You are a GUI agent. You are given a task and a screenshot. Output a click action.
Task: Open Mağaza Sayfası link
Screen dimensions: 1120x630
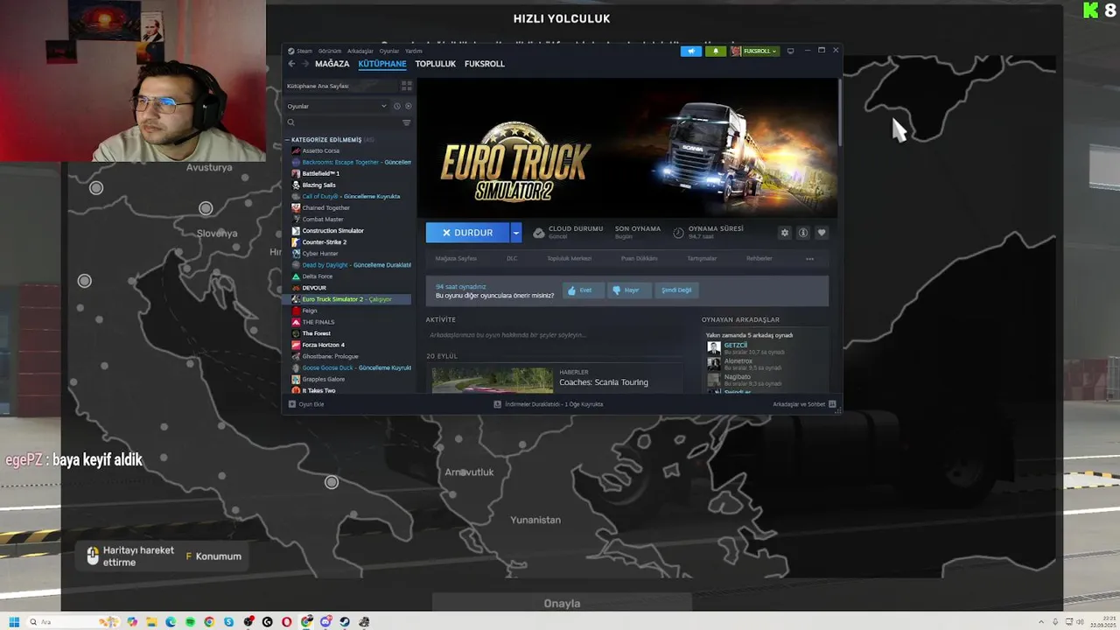tap(456, 258)
